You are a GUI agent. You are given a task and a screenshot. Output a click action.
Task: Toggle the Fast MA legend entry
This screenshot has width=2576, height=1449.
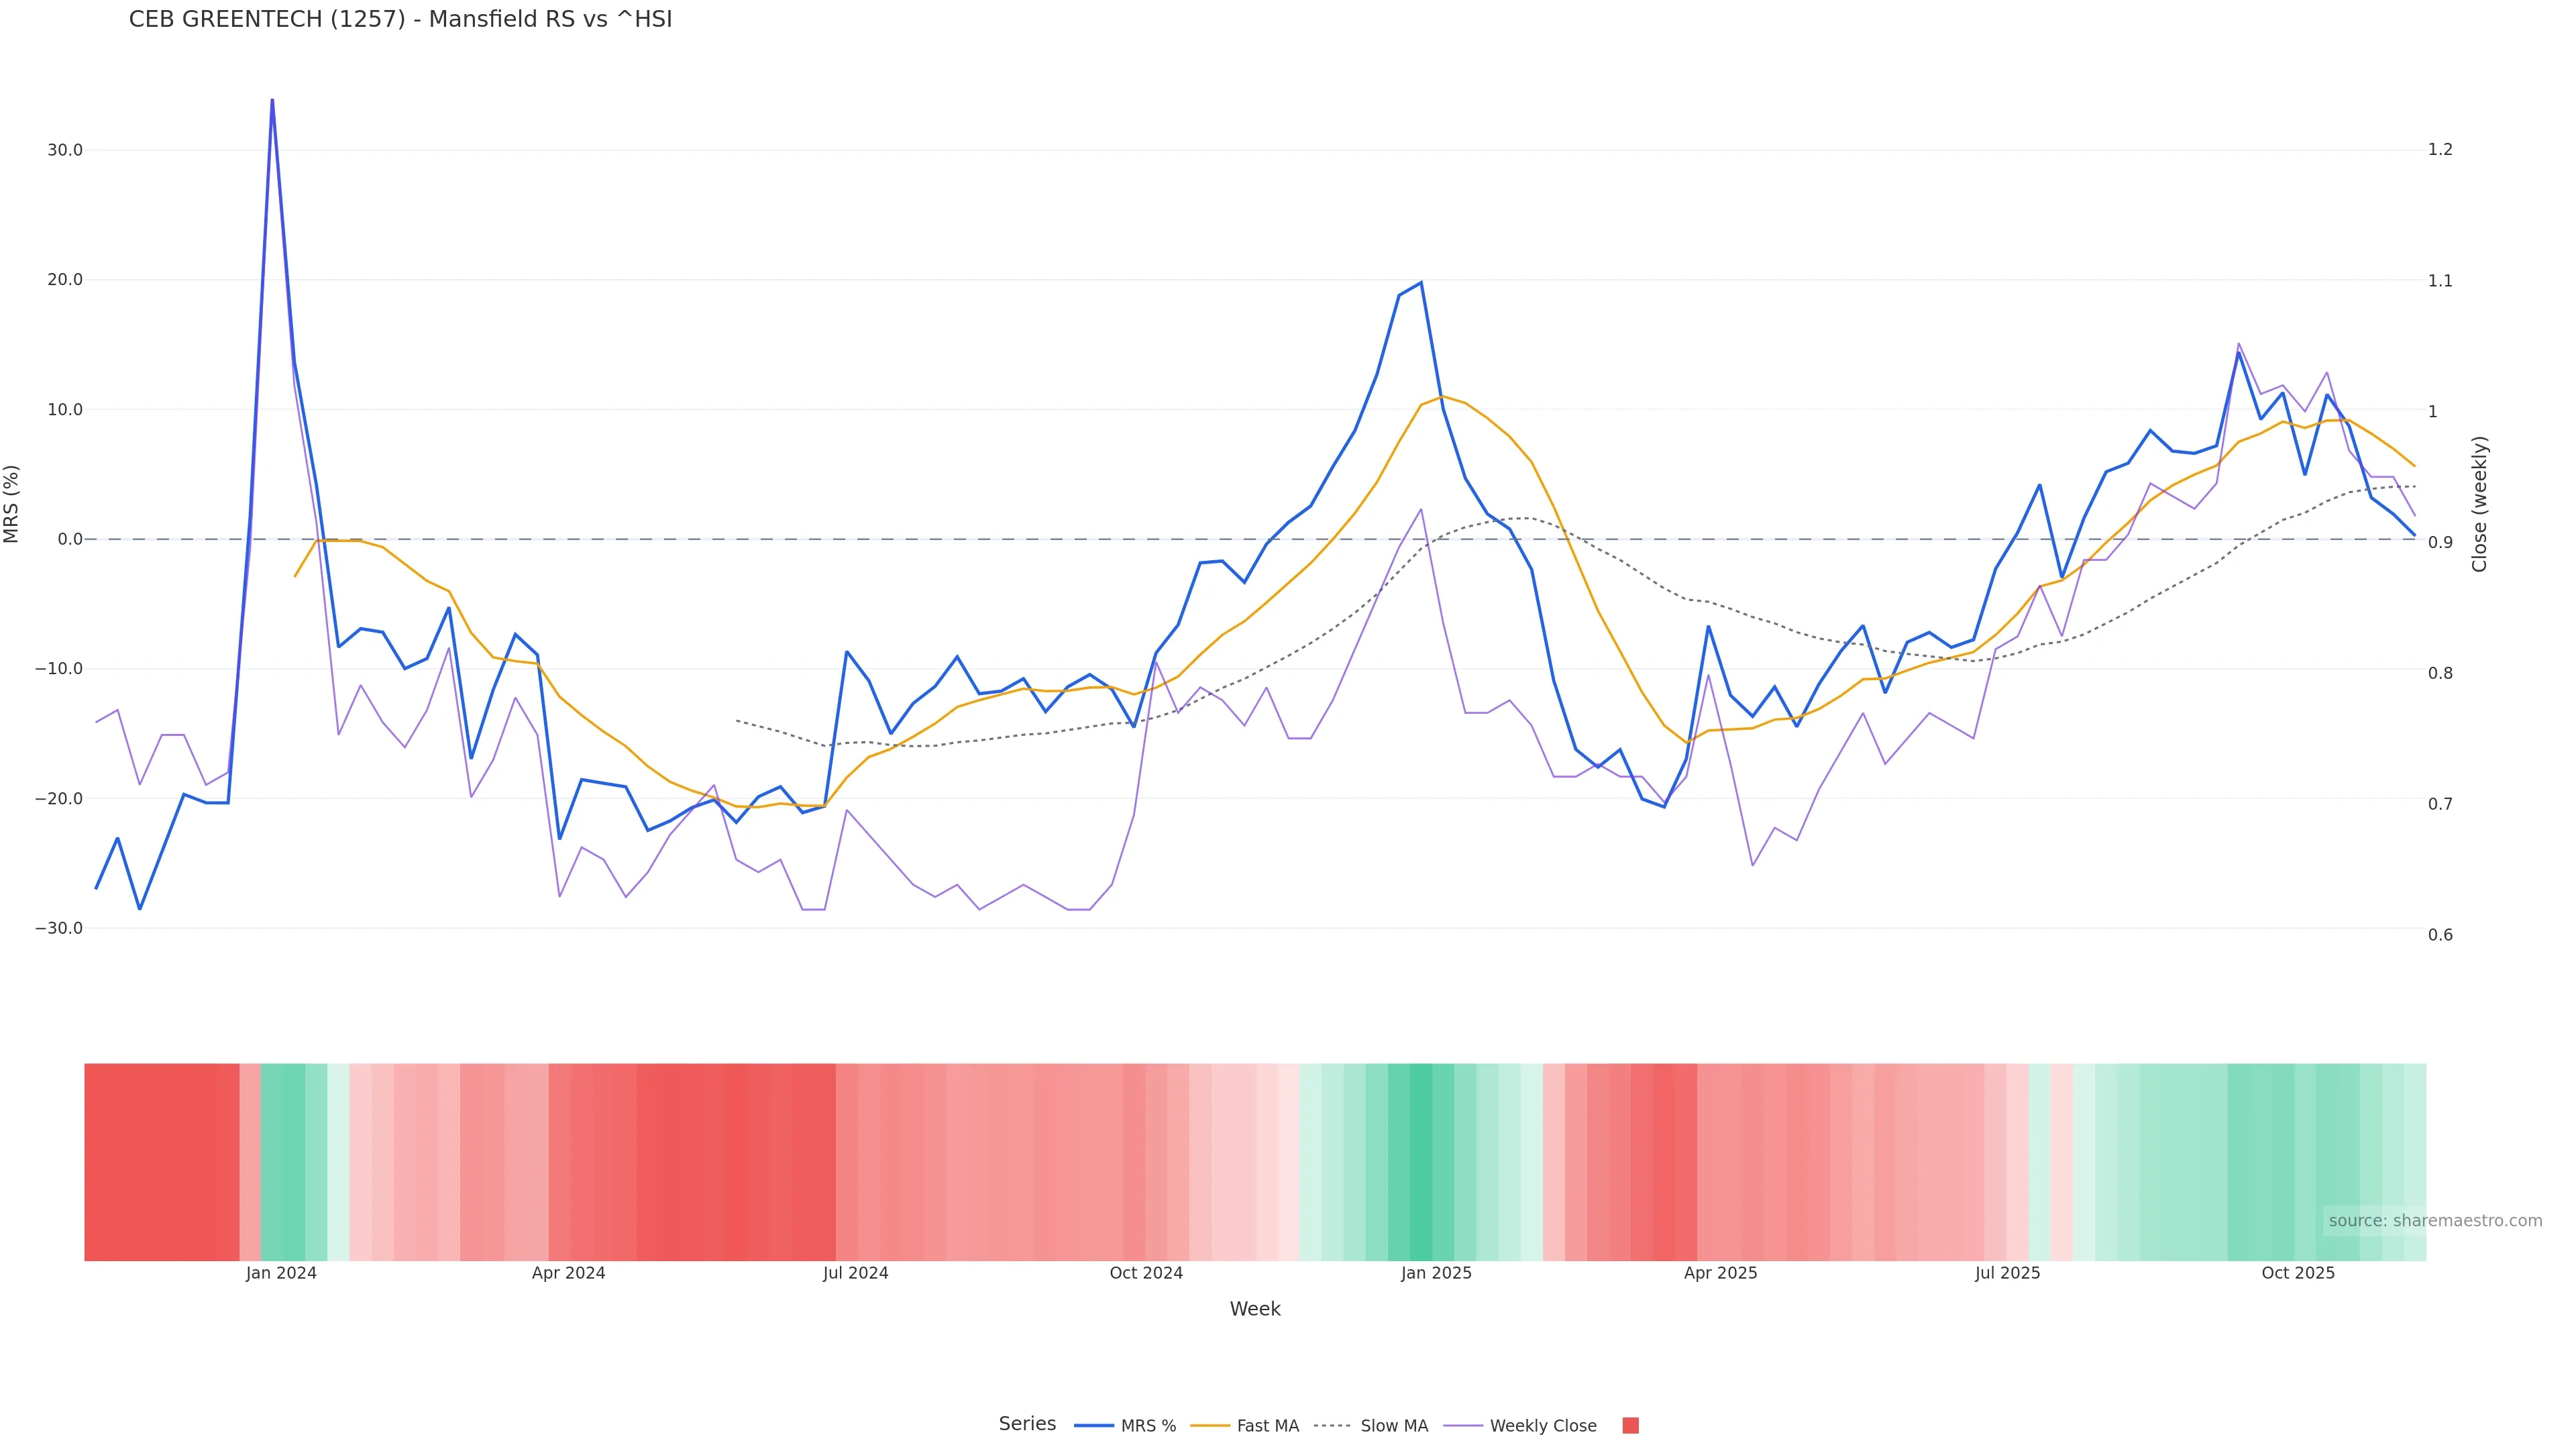[1267, 1426]
